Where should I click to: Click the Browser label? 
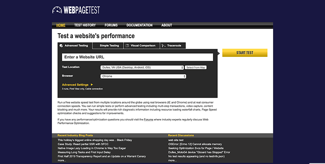(x=67, y=76)
